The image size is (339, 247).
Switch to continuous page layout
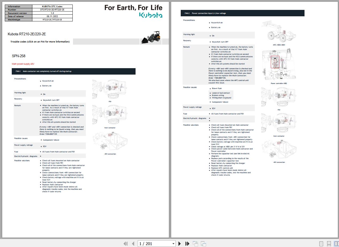pos(329,244)
